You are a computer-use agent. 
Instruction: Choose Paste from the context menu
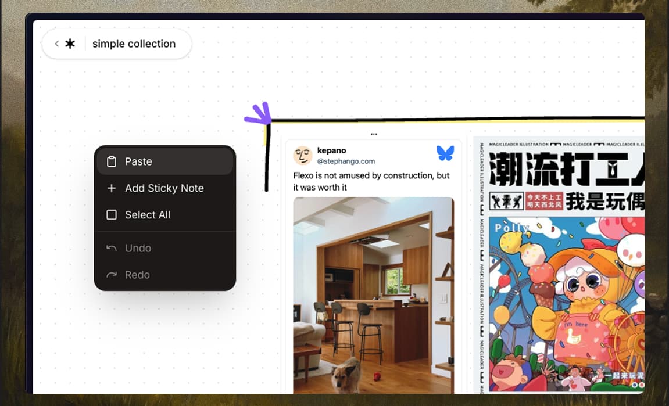point(138,161)
